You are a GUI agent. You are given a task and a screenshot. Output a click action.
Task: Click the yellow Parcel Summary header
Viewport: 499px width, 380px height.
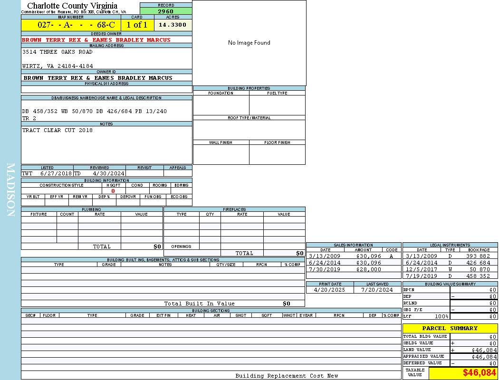pos(450,328)
